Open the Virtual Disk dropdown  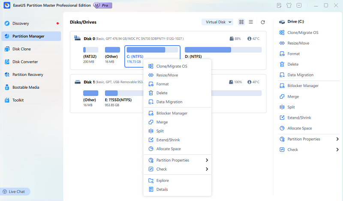217,22
